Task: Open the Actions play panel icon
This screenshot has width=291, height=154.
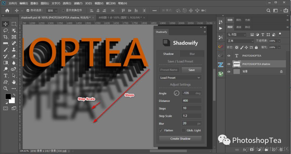Action: 221,28
